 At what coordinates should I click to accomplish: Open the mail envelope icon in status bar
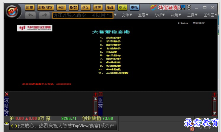coord(7,124)
